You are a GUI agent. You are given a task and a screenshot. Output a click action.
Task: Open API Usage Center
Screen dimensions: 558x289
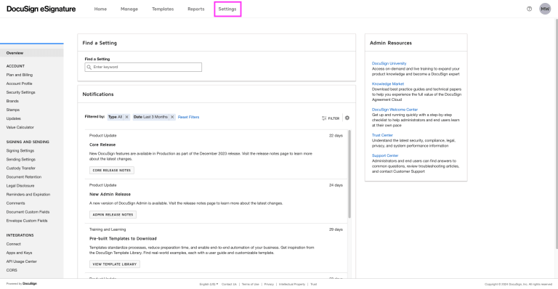coord(21,261)
